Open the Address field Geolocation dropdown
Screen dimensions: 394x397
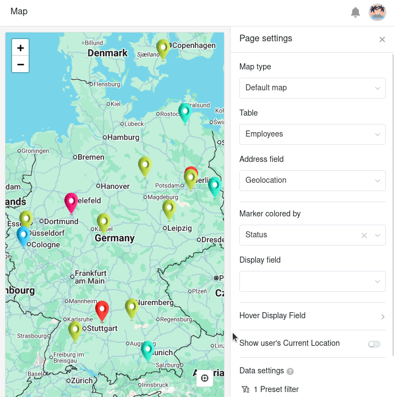312,181
